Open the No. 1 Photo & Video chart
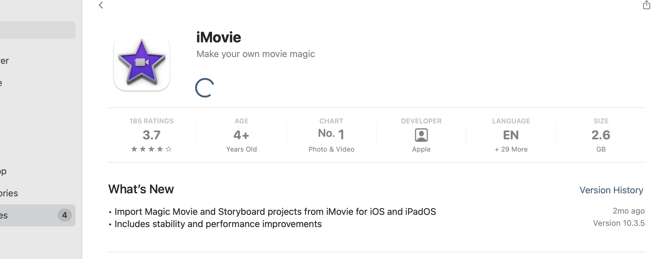Image resolution: width=664 pixels, height=259 pixels. (331, 134)
